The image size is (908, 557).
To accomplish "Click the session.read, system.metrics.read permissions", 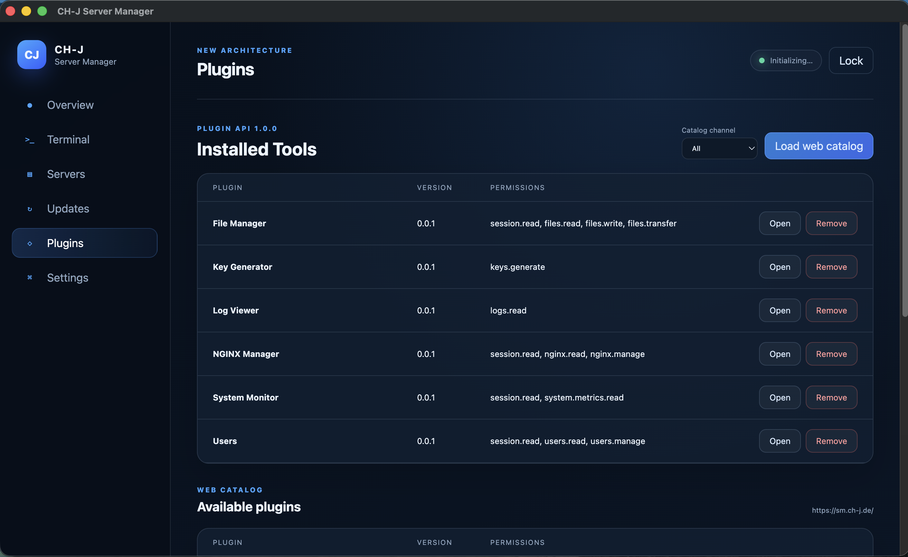I will (x=557, y=397).
